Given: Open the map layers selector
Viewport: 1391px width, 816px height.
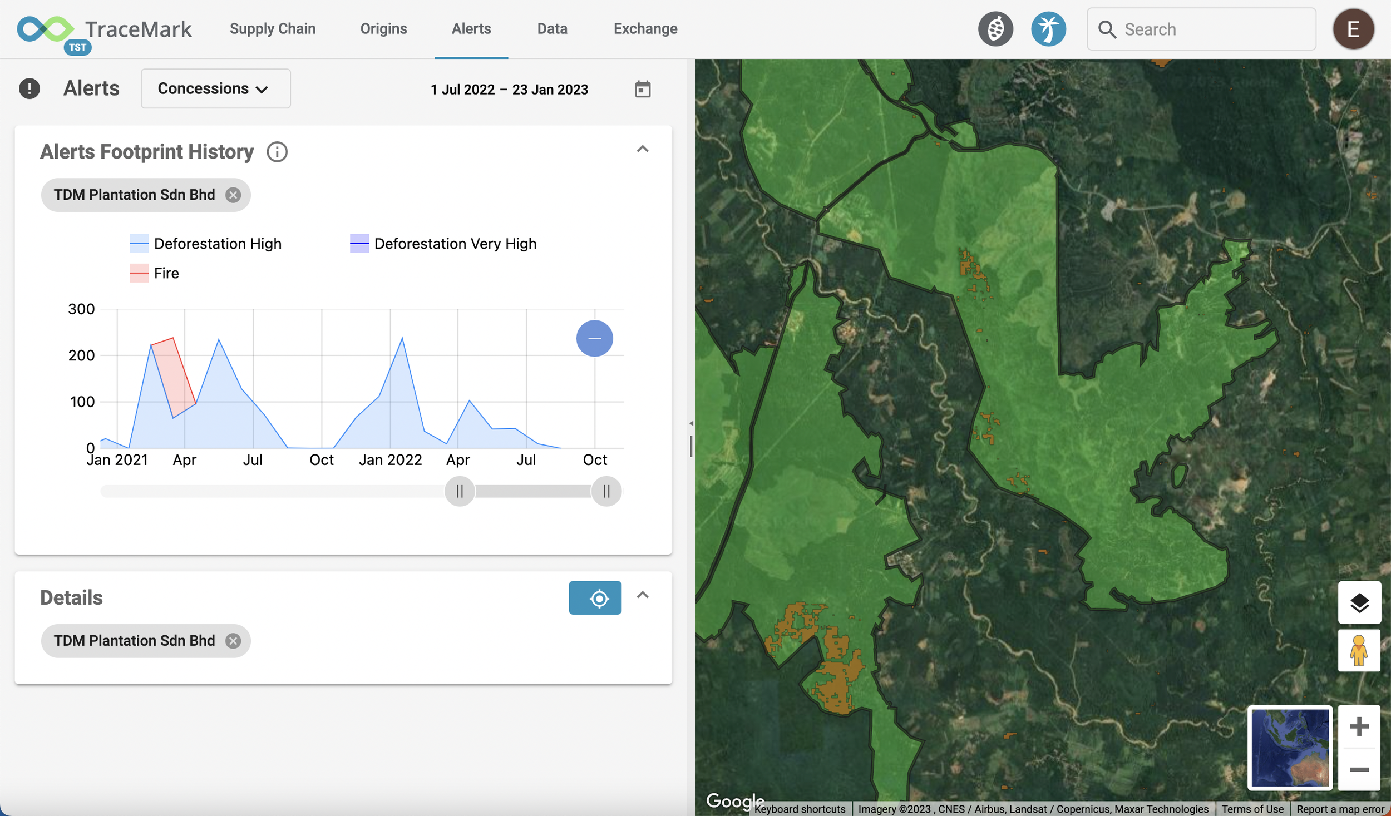Looking at the screenshot, I should (1359, 602).
